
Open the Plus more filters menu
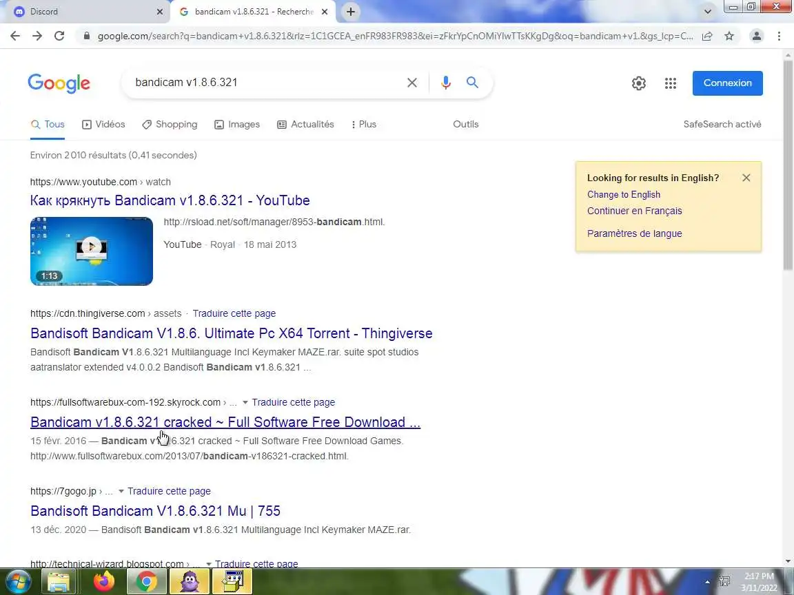pyautogui.click(x=364, y=125)
